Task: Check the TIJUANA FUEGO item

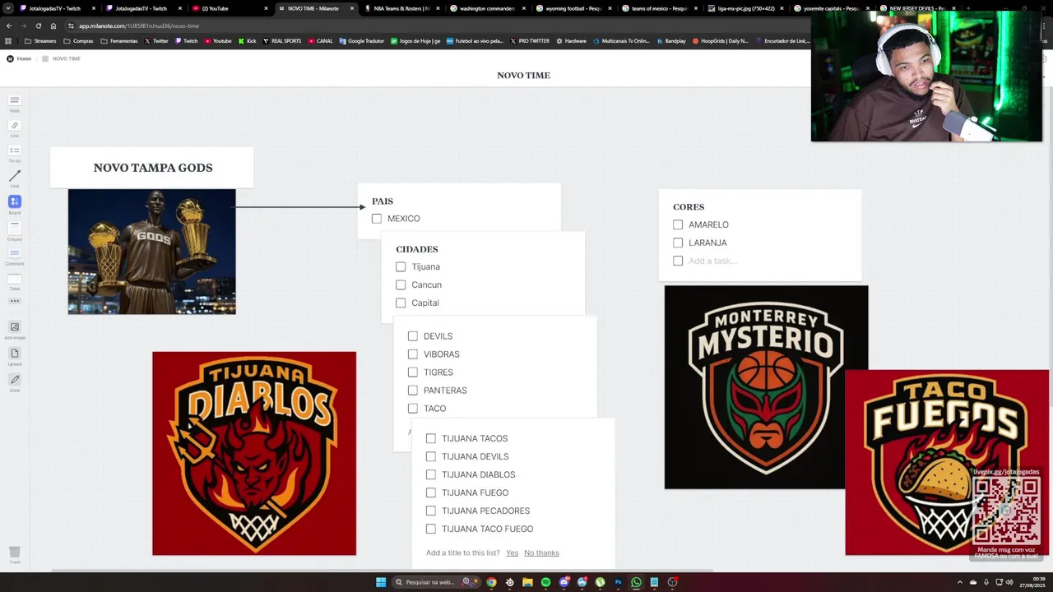Action: pos(431,493)
